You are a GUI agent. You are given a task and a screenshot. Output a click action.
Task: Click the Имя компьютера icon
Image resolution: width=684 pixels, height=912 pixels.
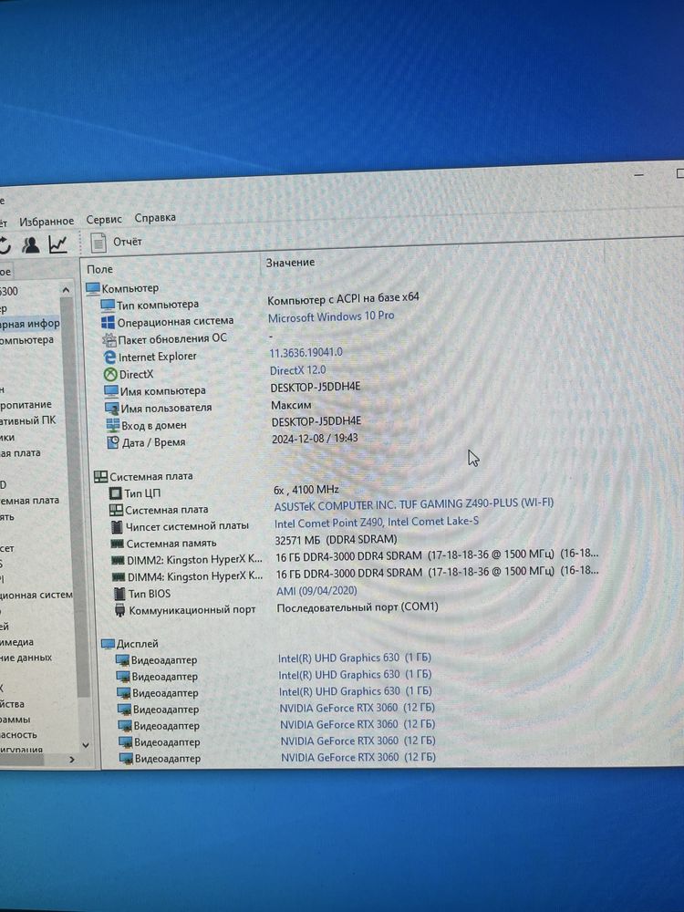click(x=111, y=391)
